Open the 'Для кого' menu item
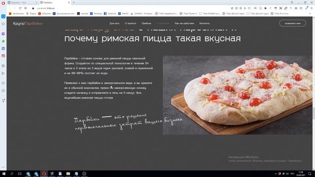315x177 pixels. coord(115,23)
